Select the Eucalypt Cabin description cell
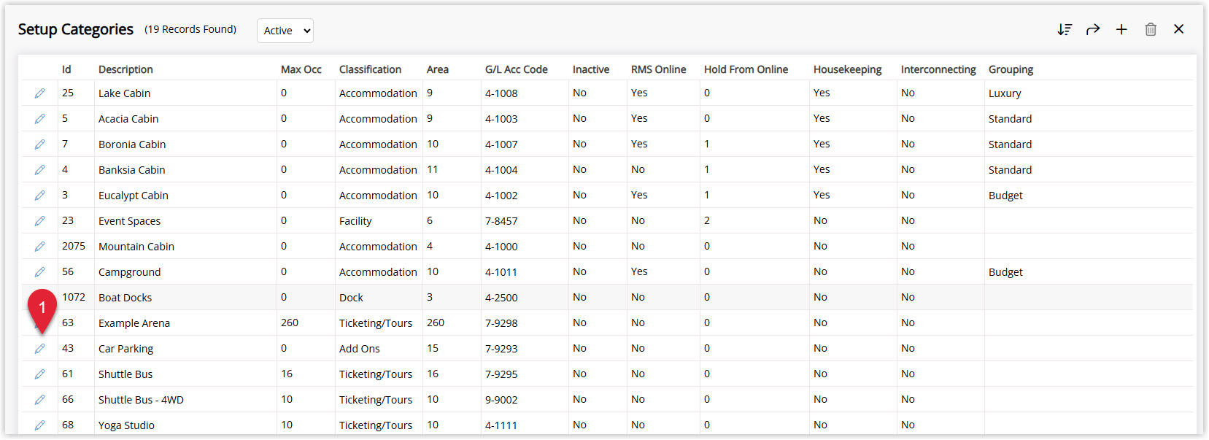The image size is (1209, 440). click(133, 196)
